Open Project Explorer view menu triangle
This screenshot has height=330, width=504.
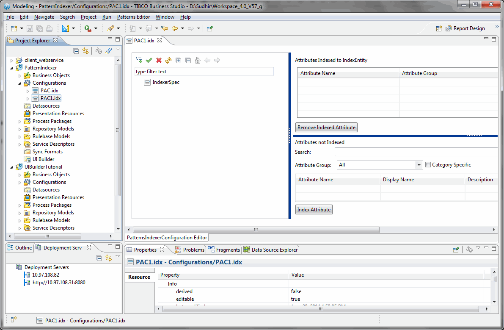(118, 50)
